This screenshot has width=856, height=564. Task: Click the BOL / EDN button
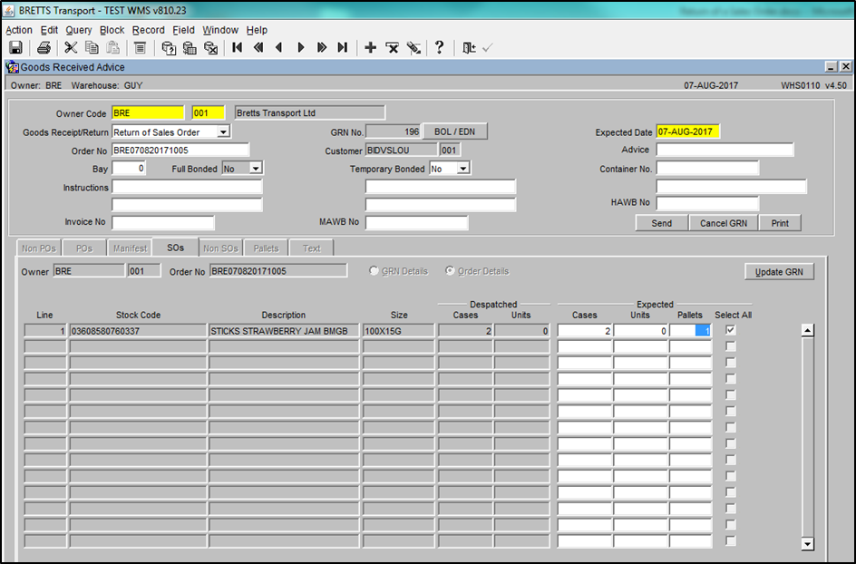(455, 131)
